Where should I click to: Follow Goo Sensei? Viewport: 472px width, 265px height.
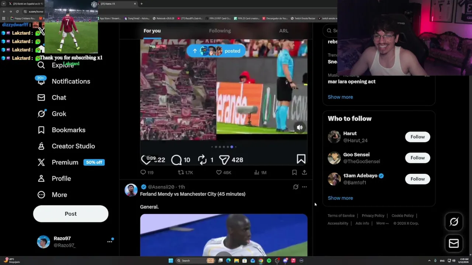point(417,158)
